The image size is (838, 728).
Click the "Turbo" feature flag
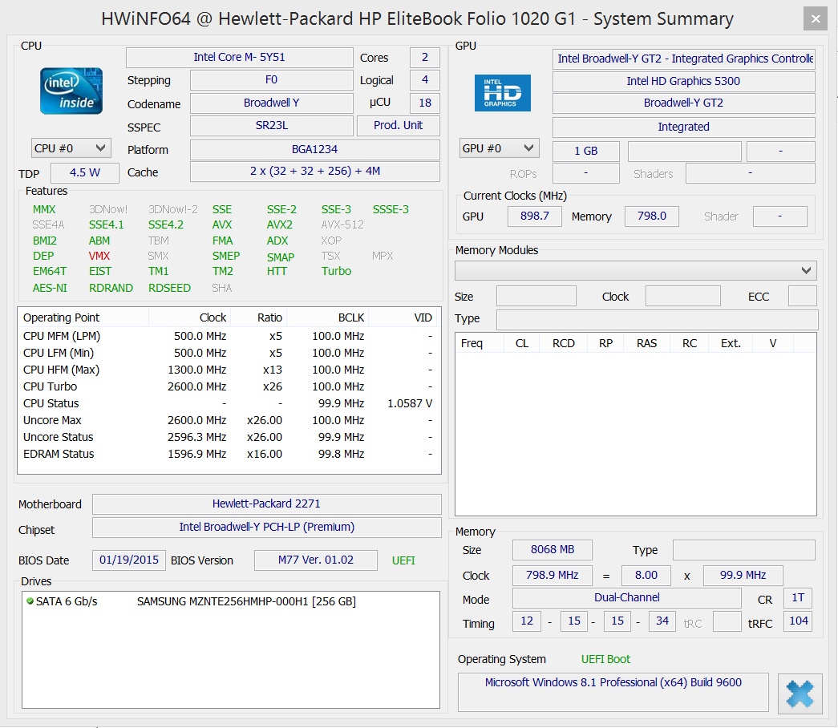tap(336, 271)
